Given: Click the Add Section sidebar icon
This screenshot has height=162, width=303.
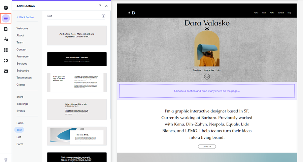Looking at the screenshot, I should coord(6,19).
